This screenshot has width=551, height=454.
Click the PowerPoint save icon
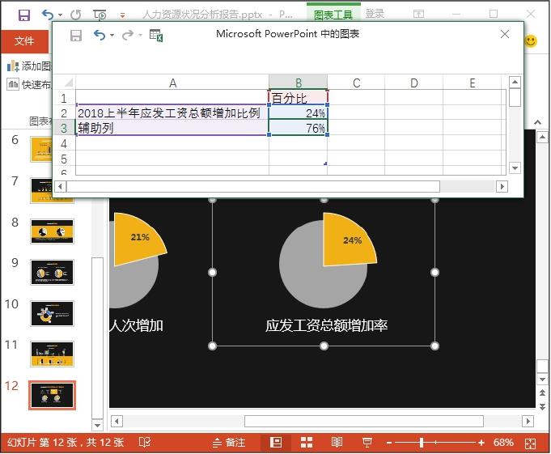pos(23,15)
